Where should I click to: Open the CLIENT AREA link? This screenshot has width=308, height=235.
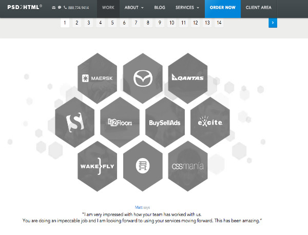tap(259, 8)
